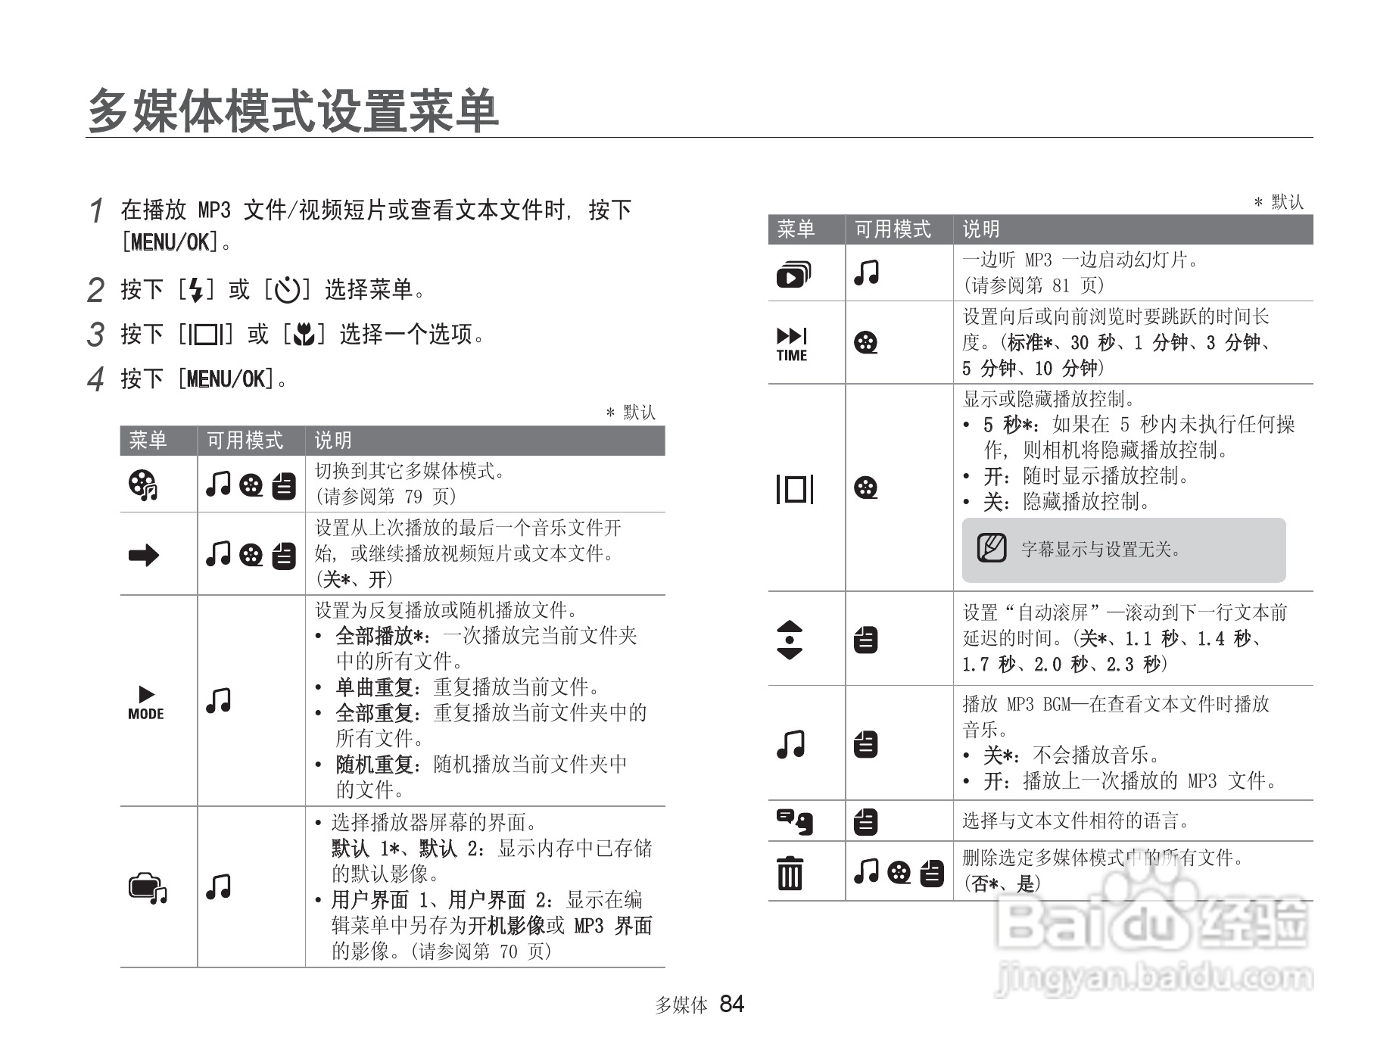The width and height of the screenshot is (1399, 1056).
Task: Click the text (关*、开) in resume row
Action: (x=355, y=580)
